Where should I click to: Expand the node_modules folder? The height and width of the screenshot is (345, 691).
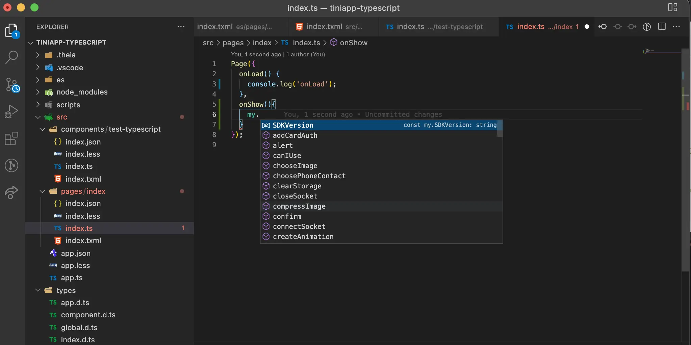38,92
